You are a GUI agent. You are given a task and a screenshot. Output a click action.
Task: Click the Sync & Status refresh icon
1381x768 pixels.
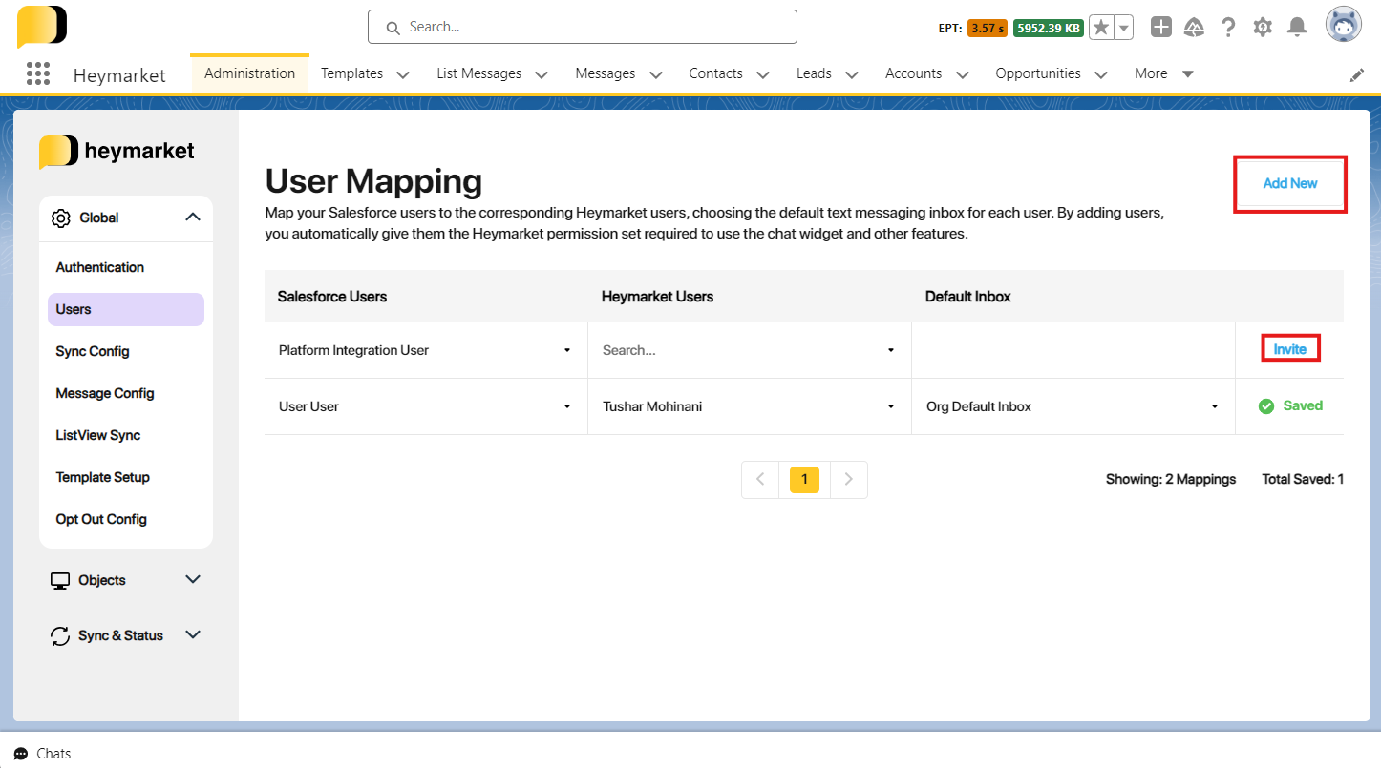pos(60,636)
